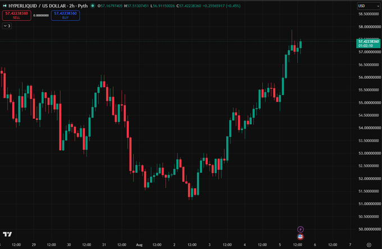Click the TradingView logo icon
Screen dimensions: 382x249
[7, 234]
